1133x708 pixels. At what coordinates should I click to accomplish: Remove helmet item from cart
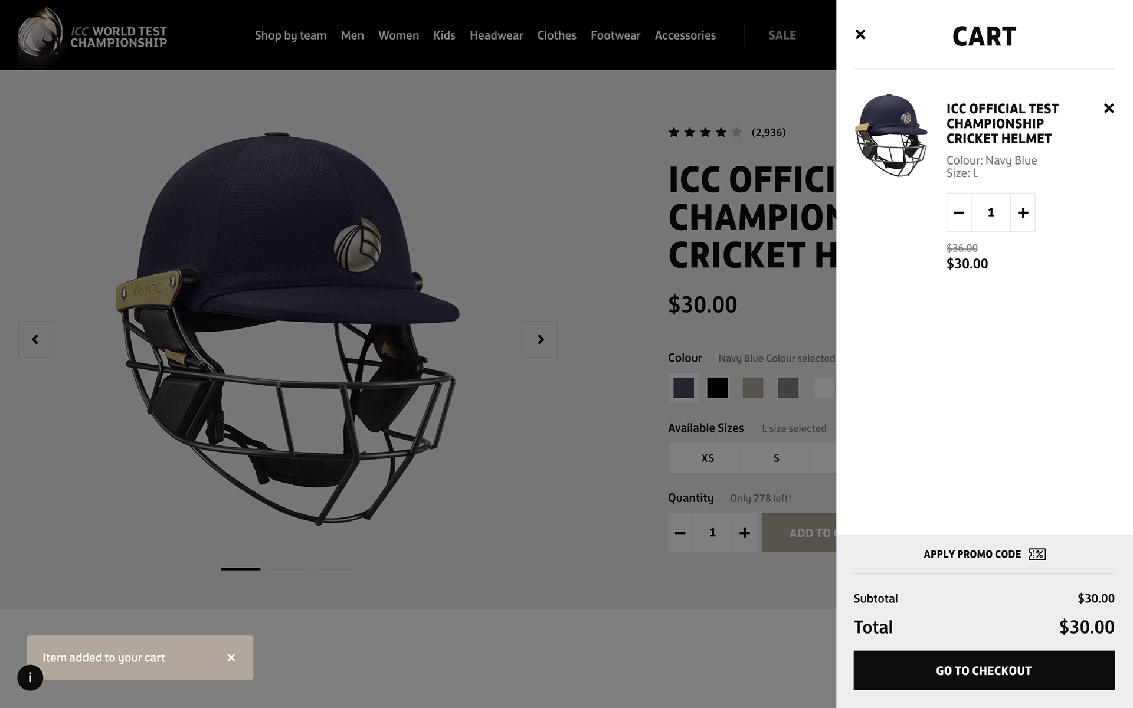point(1109,109)
